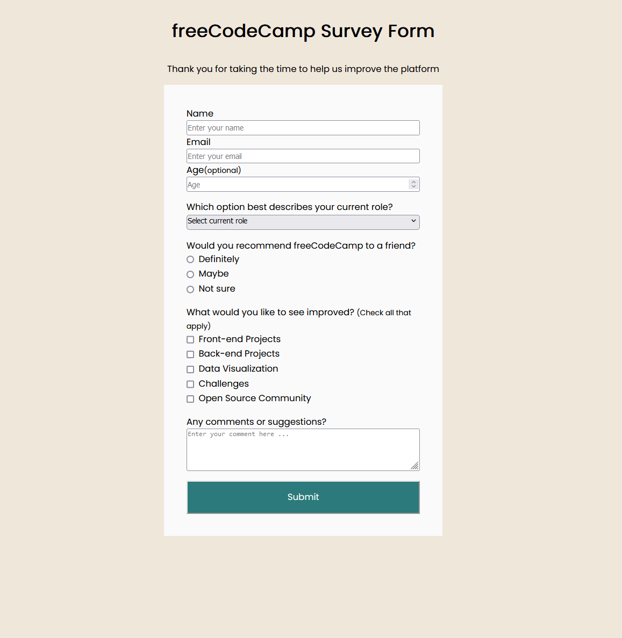Click the comments and suggestions textarea

pos(303,450)
